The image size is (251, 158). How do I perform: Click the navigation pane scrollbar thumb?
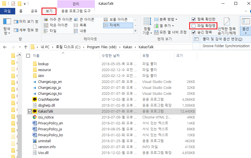pos(20,136)
